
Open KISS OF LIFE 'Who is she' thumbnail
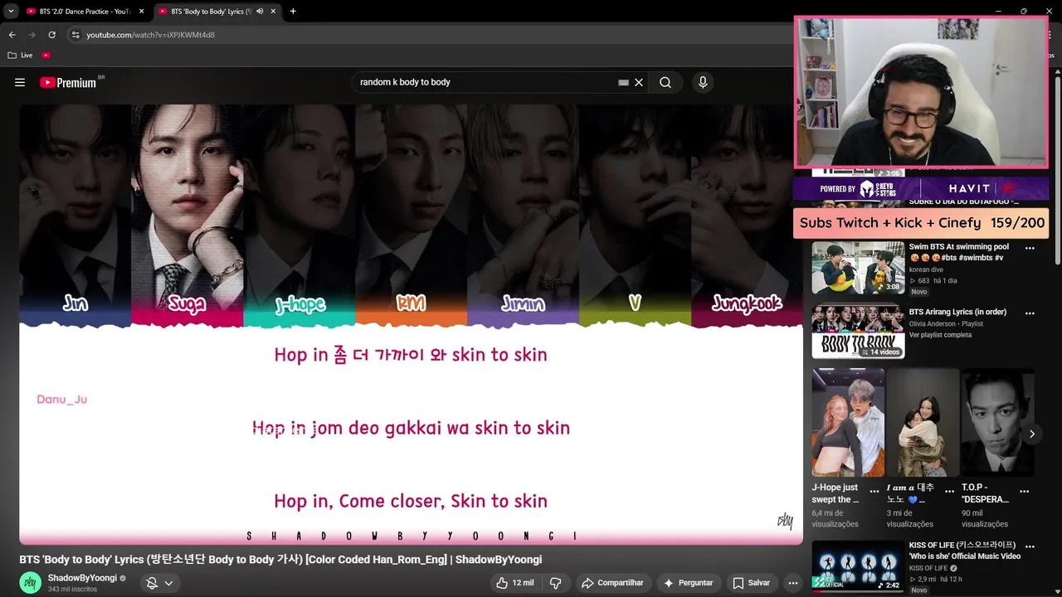[858, 566]
